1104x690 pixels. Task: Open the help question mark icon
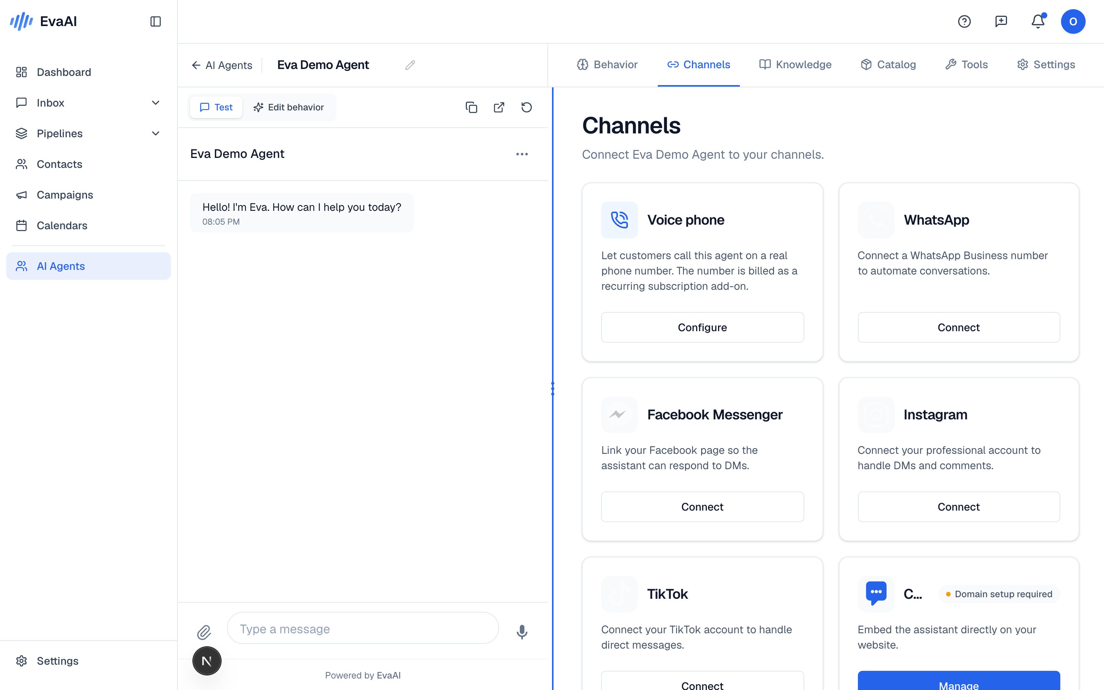tap(964, 21)
